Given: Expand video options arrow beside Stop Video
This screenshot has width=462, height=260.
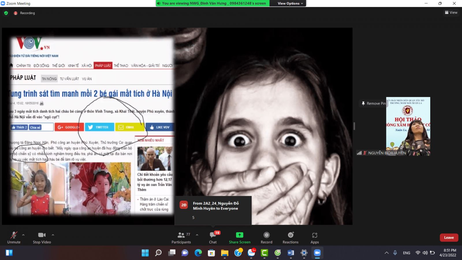Looking at the screenshot, I should point(53,235).
